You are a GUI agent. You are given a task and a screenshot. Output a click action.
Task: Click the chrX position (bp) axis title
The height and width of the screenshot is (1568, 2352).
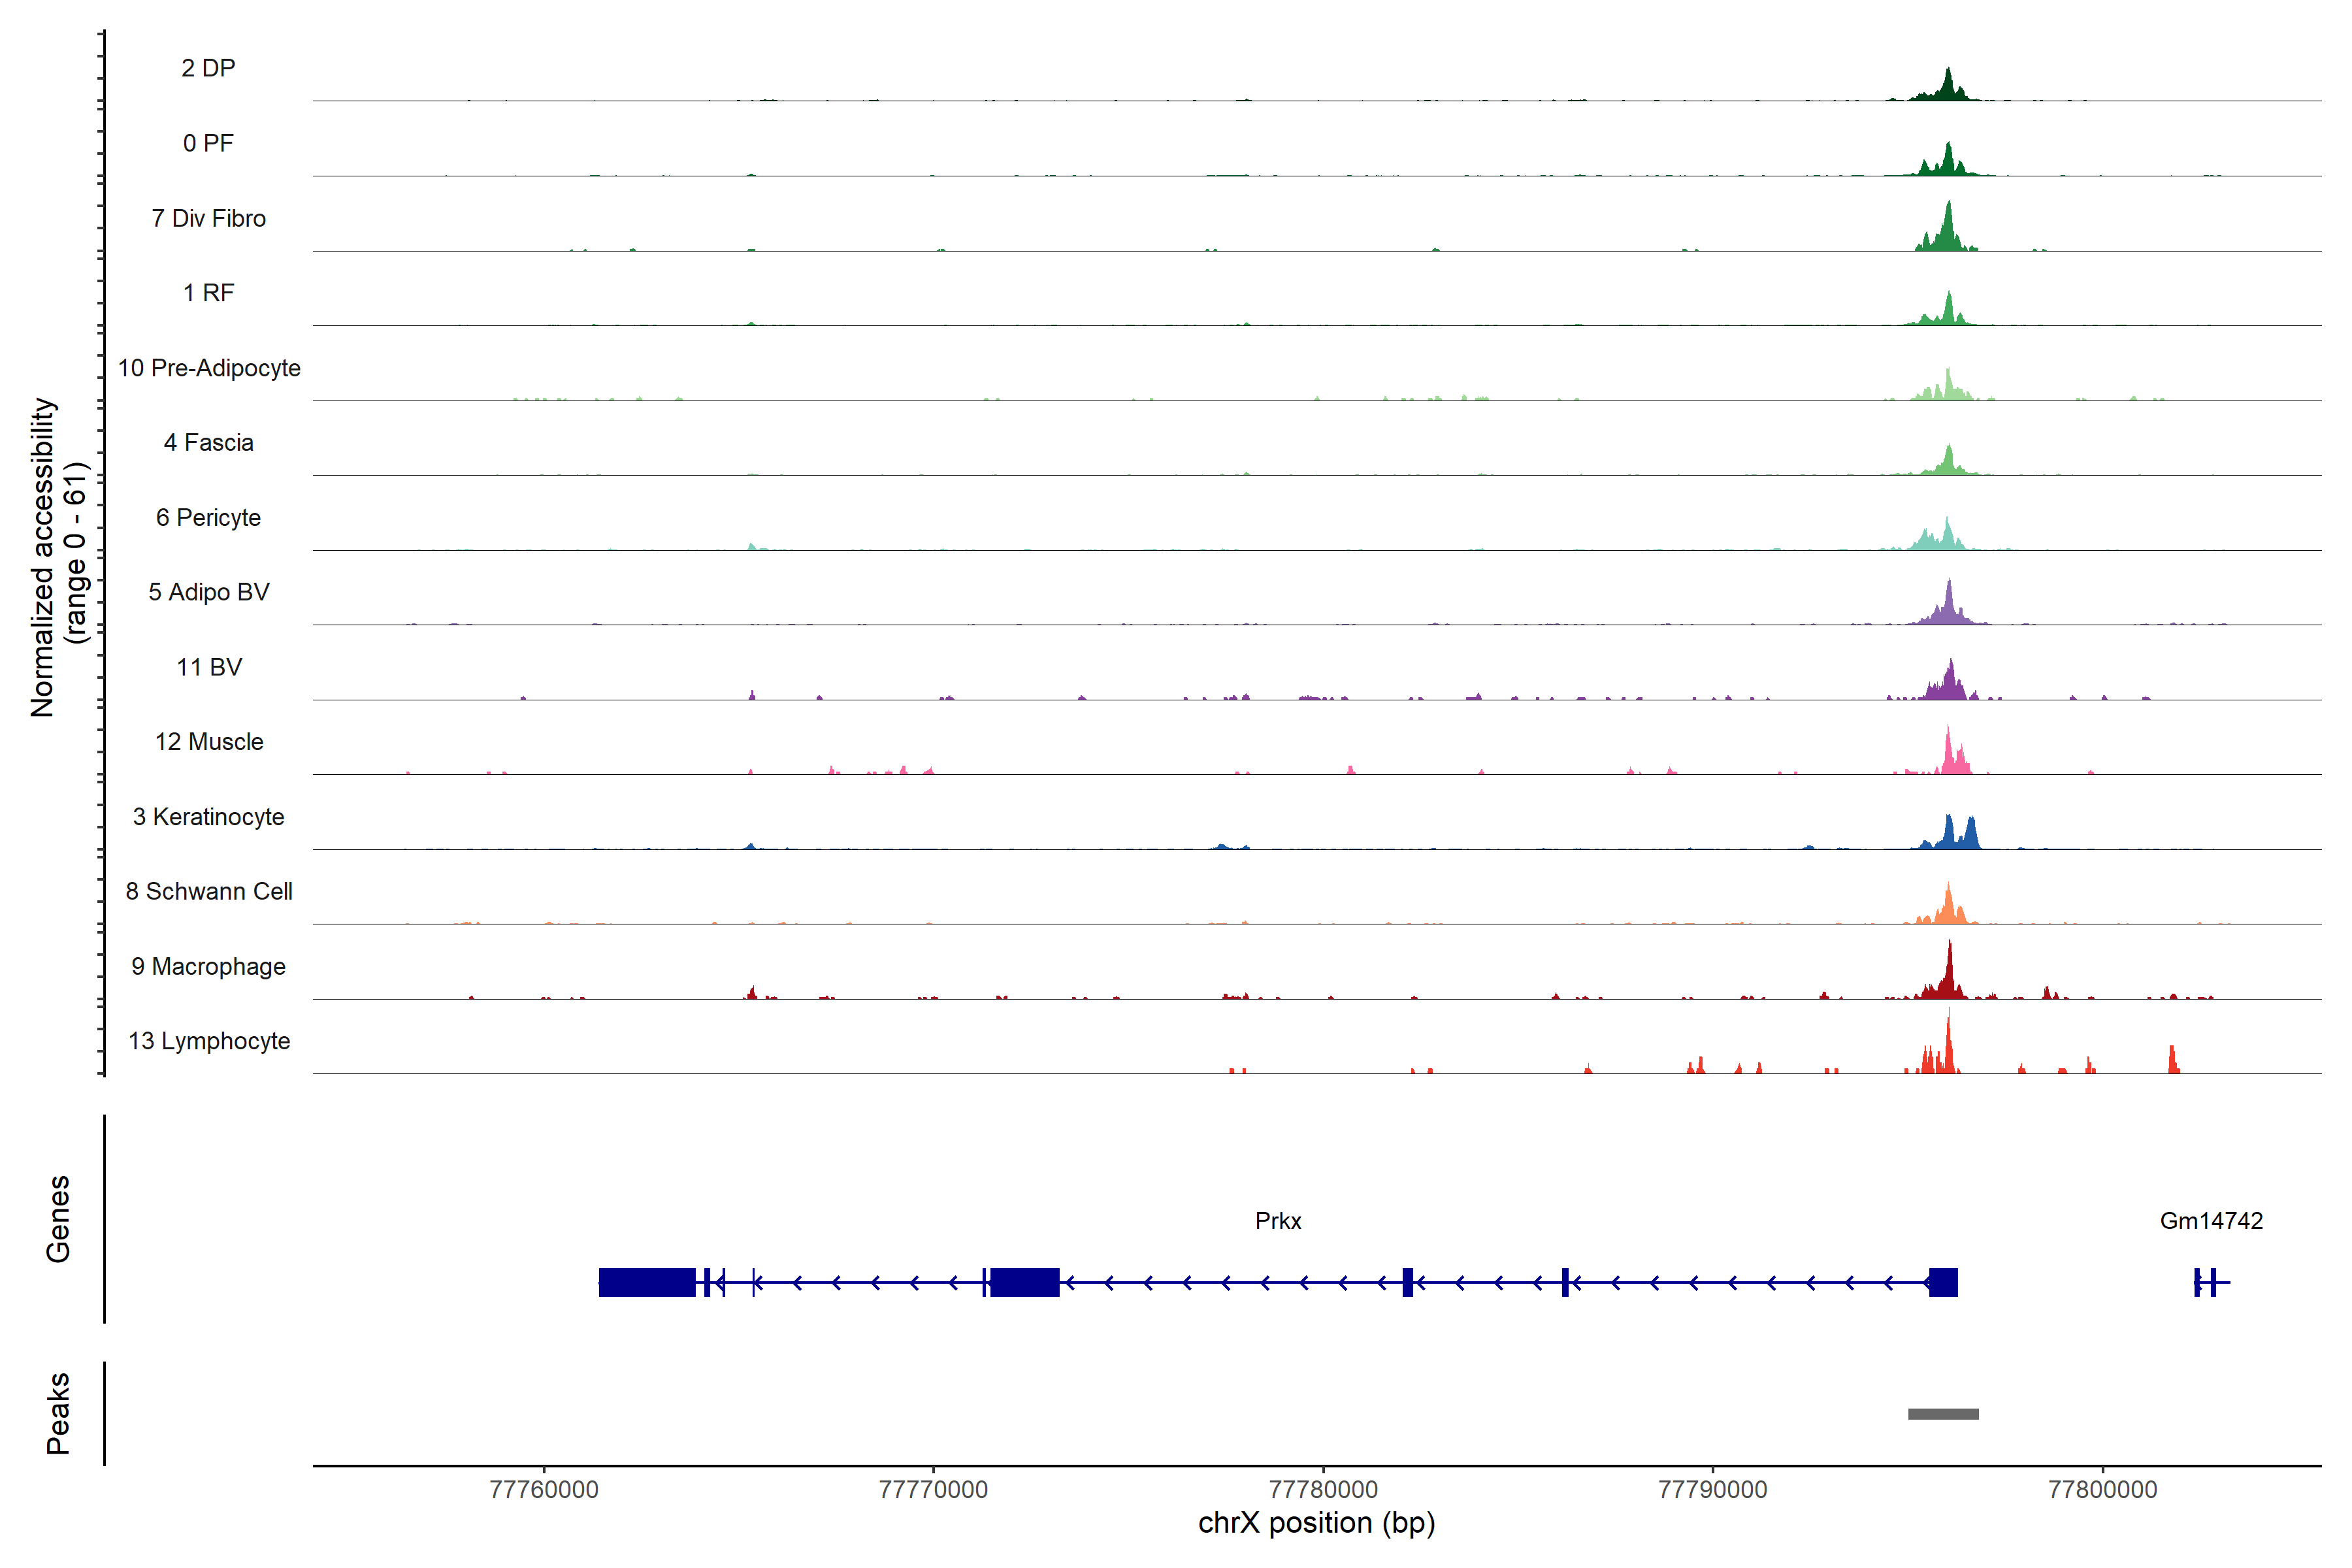[x=1316, y=1523]
